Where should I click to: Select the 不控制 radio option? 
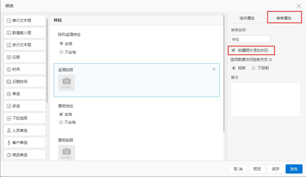pos(253,68)
